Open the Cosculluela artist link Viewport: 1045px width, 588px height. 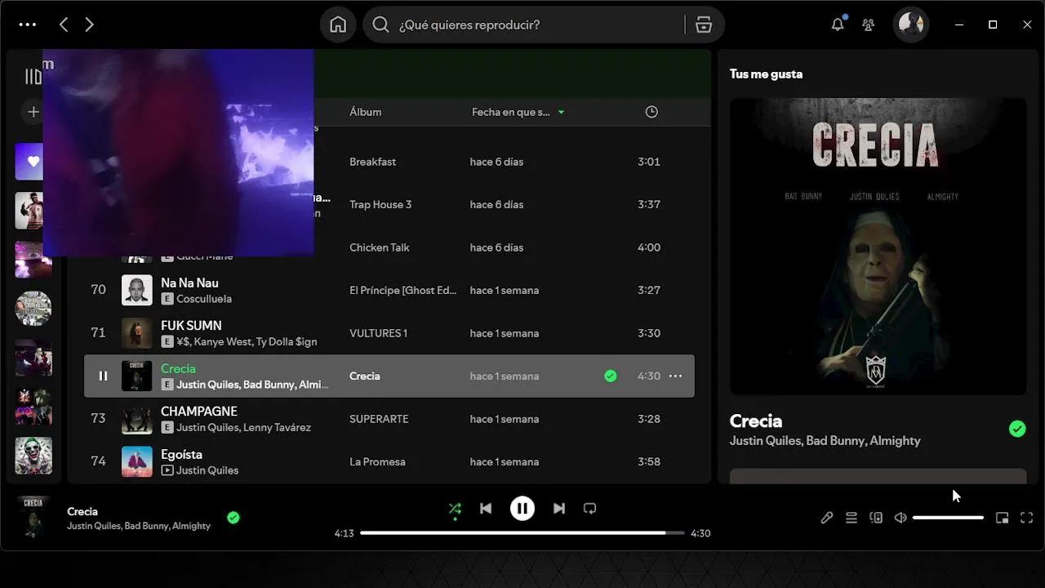(204, 299)
